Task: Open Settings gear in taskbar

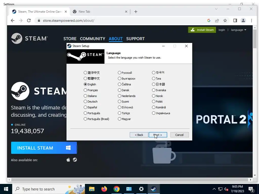Action: coord(141,189)
